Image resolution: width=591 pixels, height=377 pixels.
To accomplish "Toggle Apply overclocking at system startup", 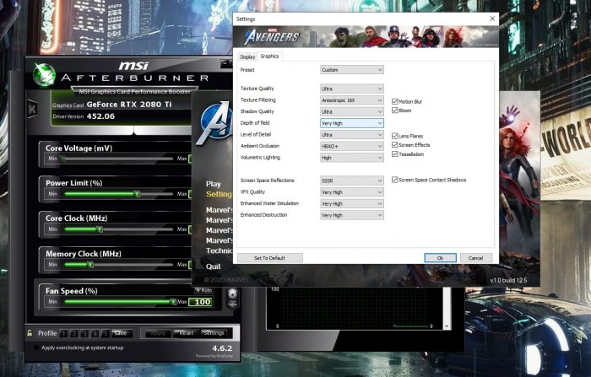I will (x=35, y=347).
